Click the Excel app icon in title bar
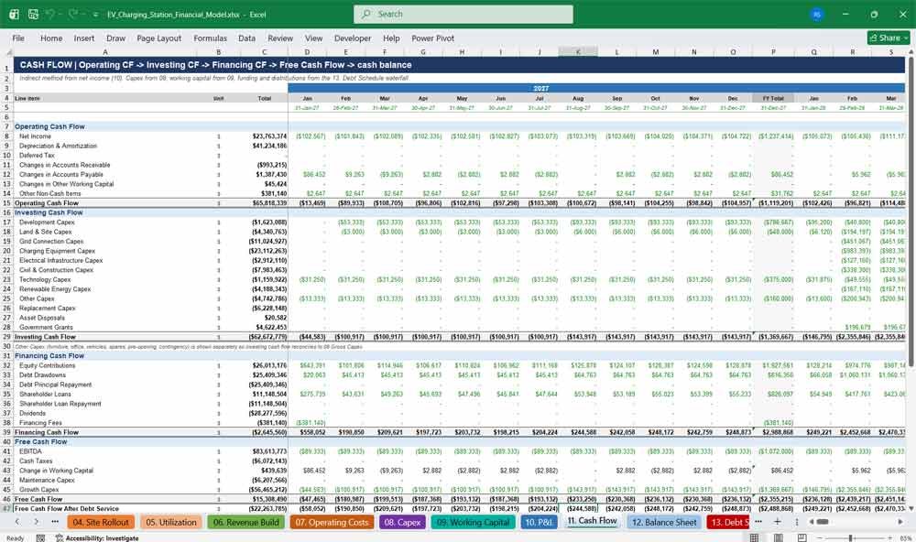This screenshot has height=542, width=916. pos(14,14)
